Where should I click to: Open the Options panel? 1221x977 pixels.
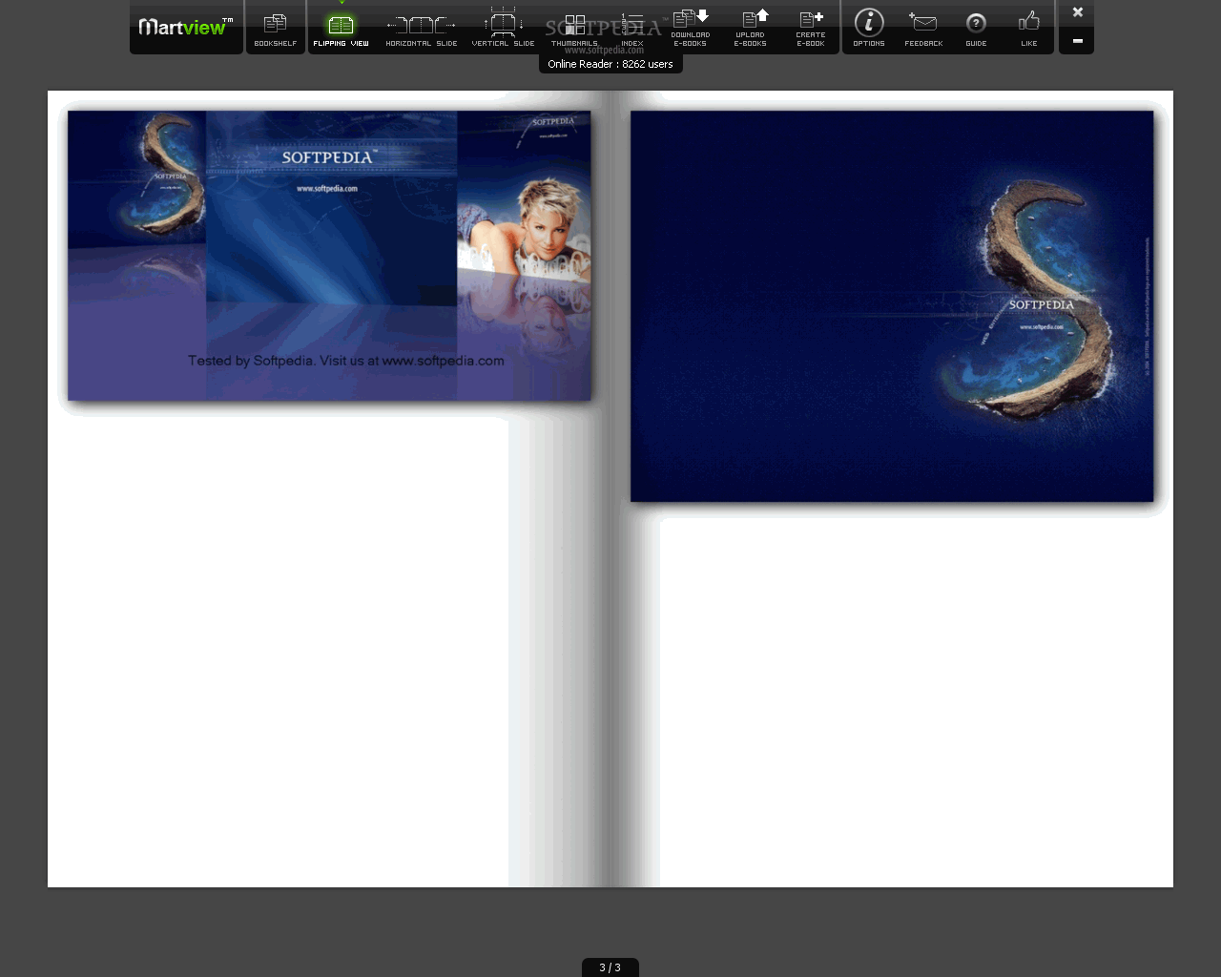tap(869, 29)
